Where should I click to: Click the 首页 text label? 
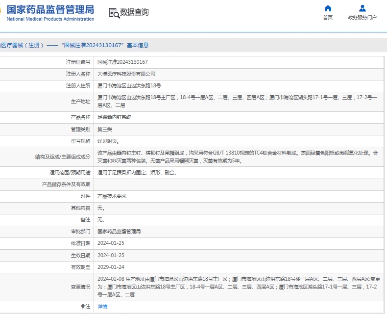coord(328,17)
